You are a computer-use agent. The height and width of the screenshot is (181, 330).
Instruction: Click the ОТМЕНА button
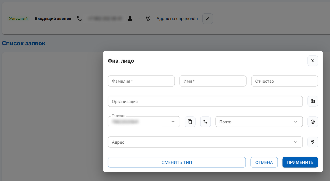(264, 162)
